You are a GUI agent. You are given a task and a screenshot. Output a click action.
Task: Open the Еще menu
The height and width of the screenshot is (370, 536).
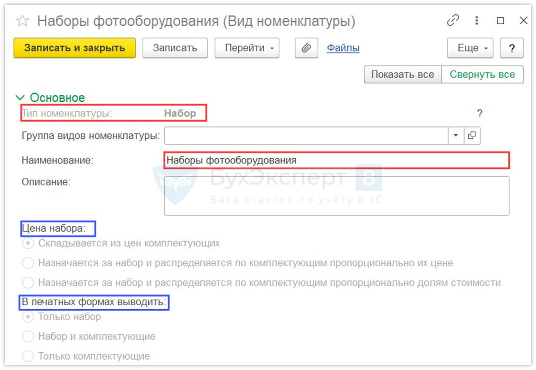pyautogui.click(x=470, y=48)
